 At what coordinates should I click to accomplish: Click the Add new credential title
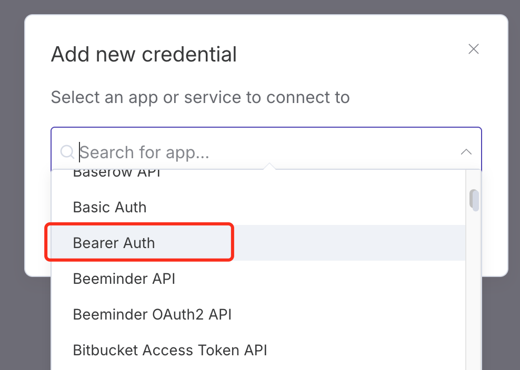pyautogui.click(x=143, y=54)
